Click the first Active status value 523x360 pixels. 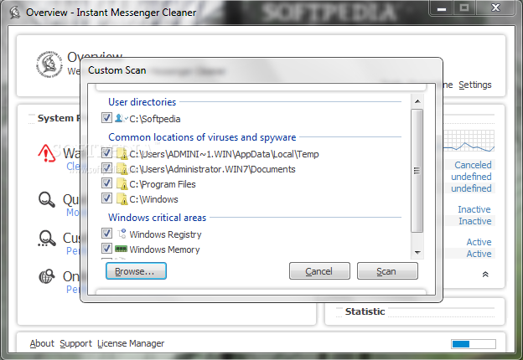pos(479,242)
